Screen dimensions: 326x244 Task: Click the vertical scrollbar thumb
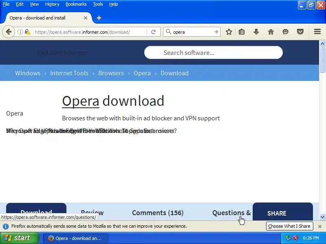point(322,60)
